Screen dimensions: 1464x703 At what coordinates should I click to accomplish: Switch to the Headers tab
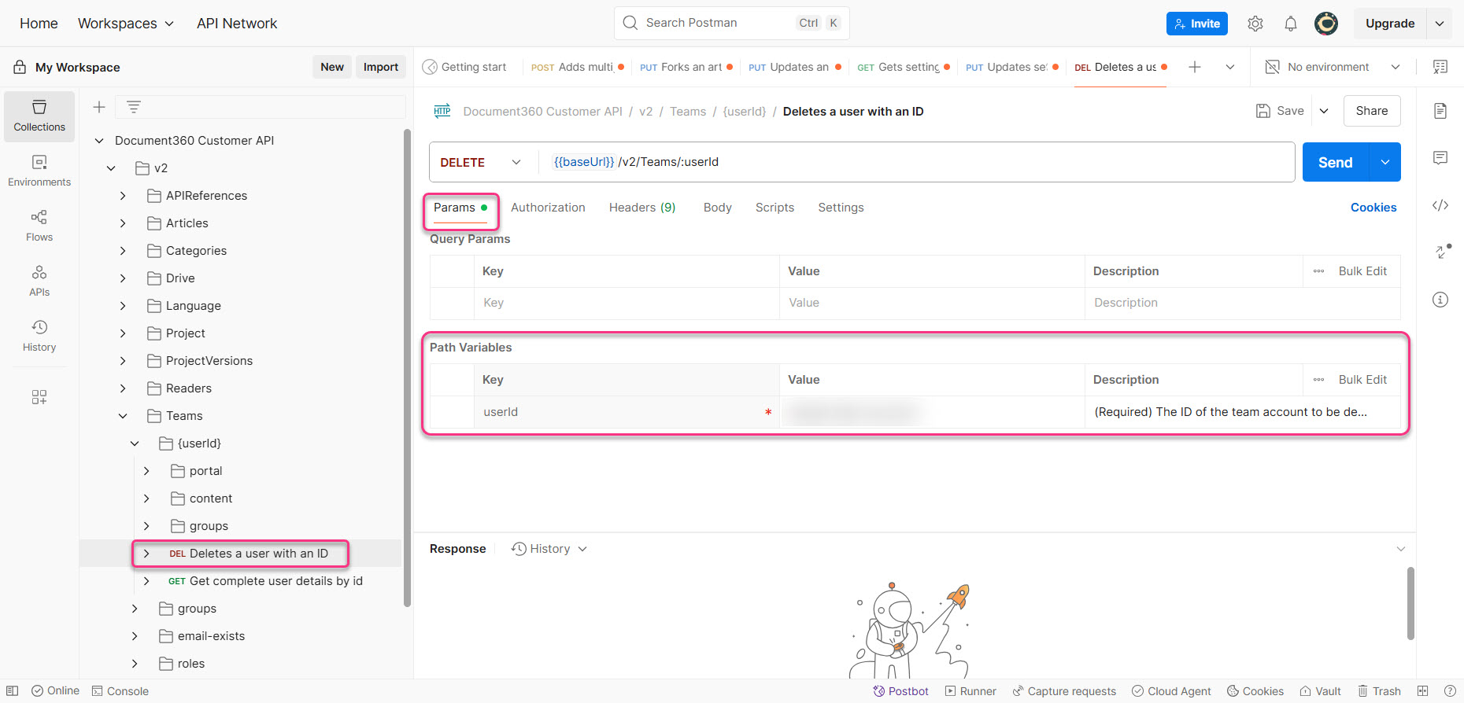(x=642, y=208)
